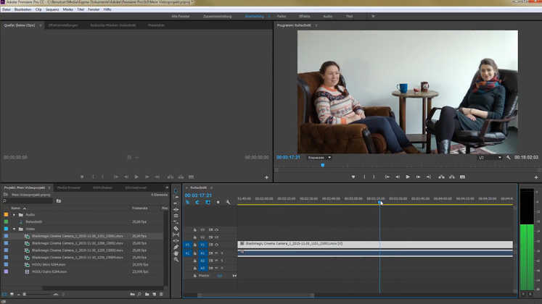The height and width of the screenshot is (304, 542).
Task: Toggle lock on track V2
Action: [195, 237]
